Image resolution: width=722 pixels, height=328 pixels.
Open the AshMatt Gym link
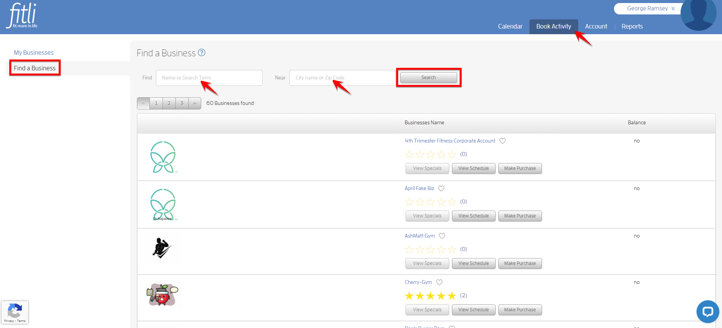pyautogui.click(x=420, y=236)
